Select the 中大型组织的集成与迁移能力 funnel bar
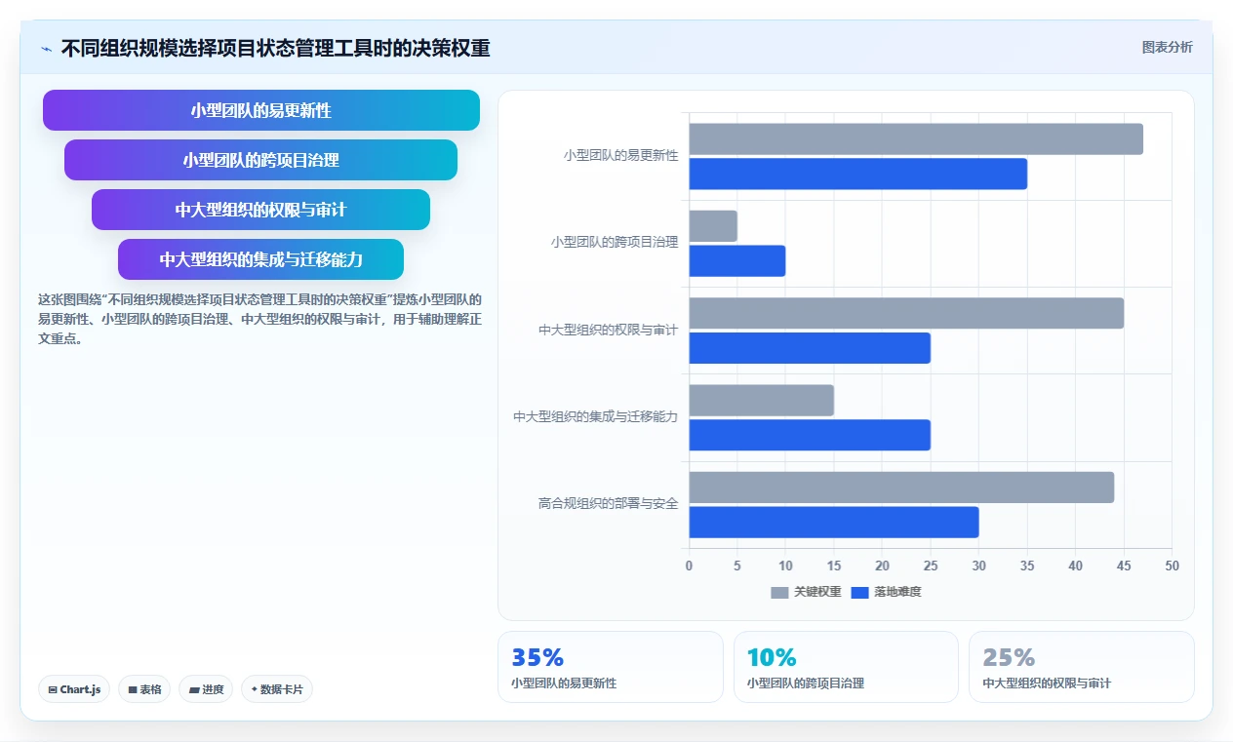 click(x=261, y=259)
